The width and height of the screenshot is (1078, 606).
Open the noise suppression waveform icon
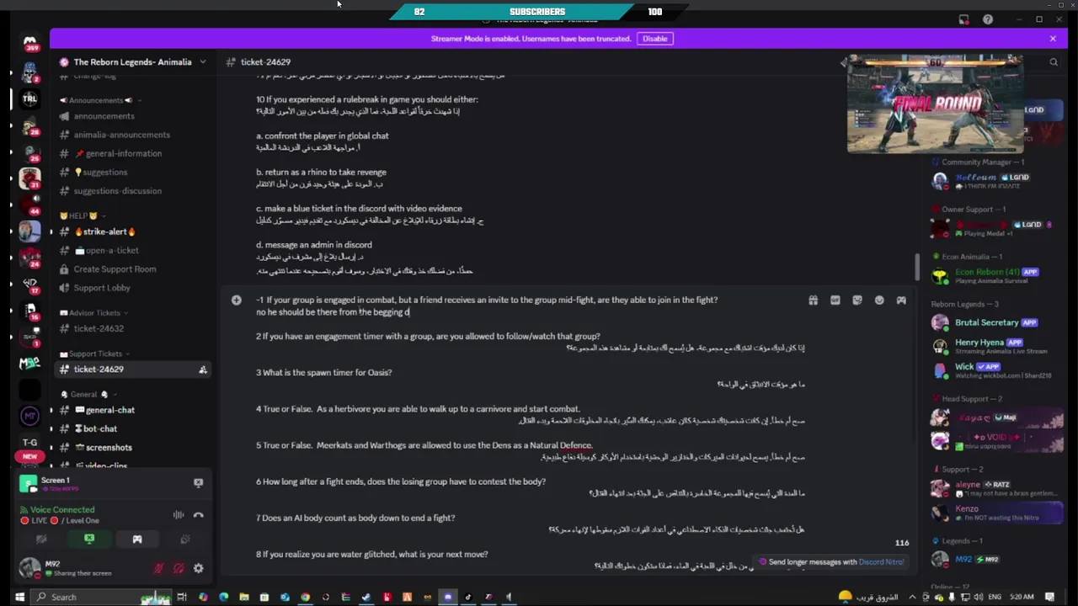pos(179,515)
